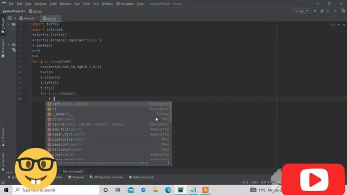The image size is (347, 195).
Task: Open Task View on taskbar
Action: (x=118, y=190)
